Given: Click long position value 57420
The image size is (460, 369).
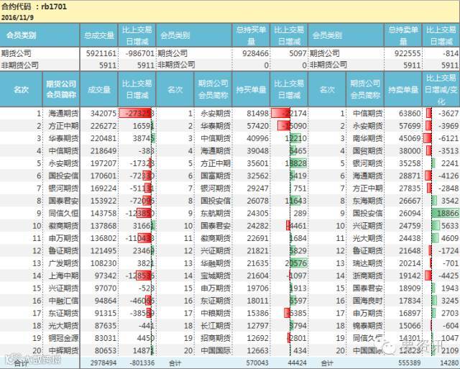Looking at the screenshot, I should [x=257, y=126].
